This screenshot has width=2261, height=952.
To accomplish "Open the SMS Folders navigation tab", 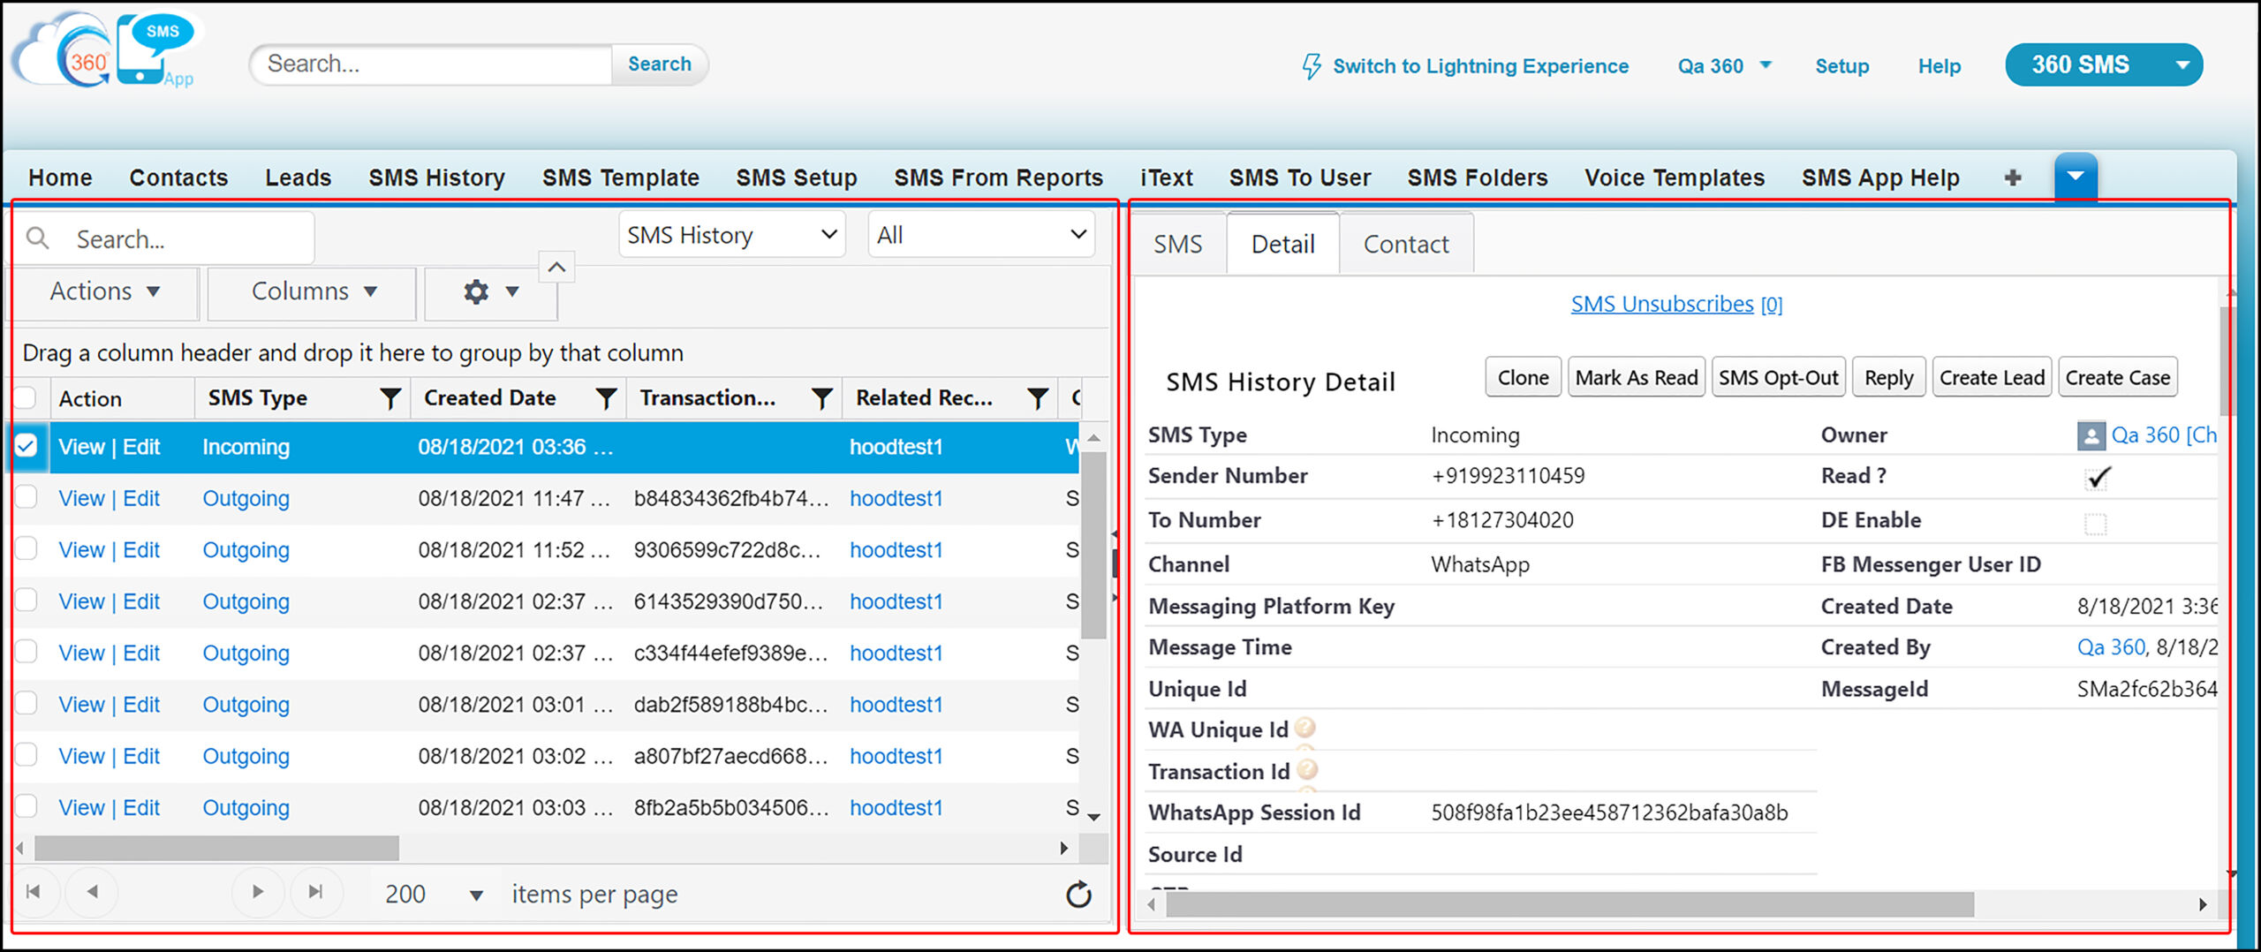I will [1478, 178].
